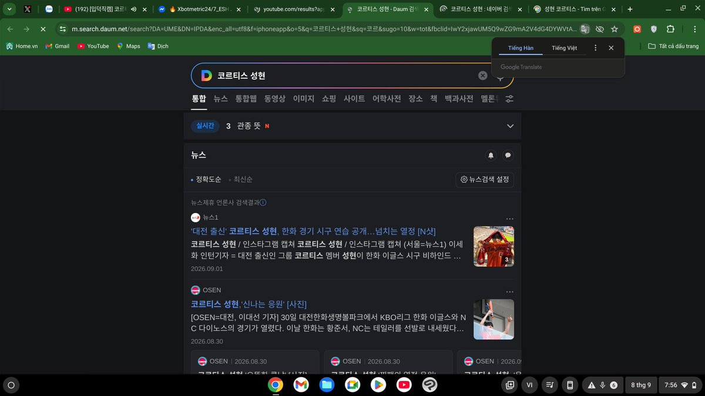The height and width of the screenshot is (396, 705).
Task: Bookmark this page with the star icon
Action: [615, 29]
